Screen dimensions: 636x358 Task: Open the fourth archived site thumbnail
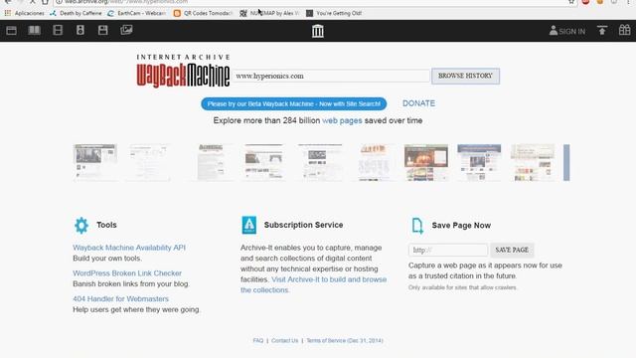(263, 162)
